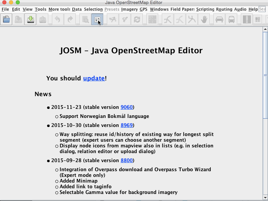Open the Help menu

coord(253,9)
